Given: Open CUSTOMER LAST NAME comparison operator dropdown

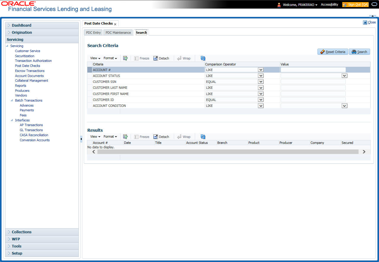Looking at the screenshot, I should pos(261,88).
